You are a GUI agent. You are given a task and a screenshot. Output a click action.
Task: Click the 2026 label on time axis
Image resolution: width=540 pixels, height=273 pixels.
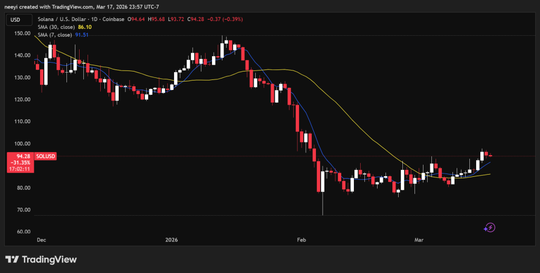point(172,240)
